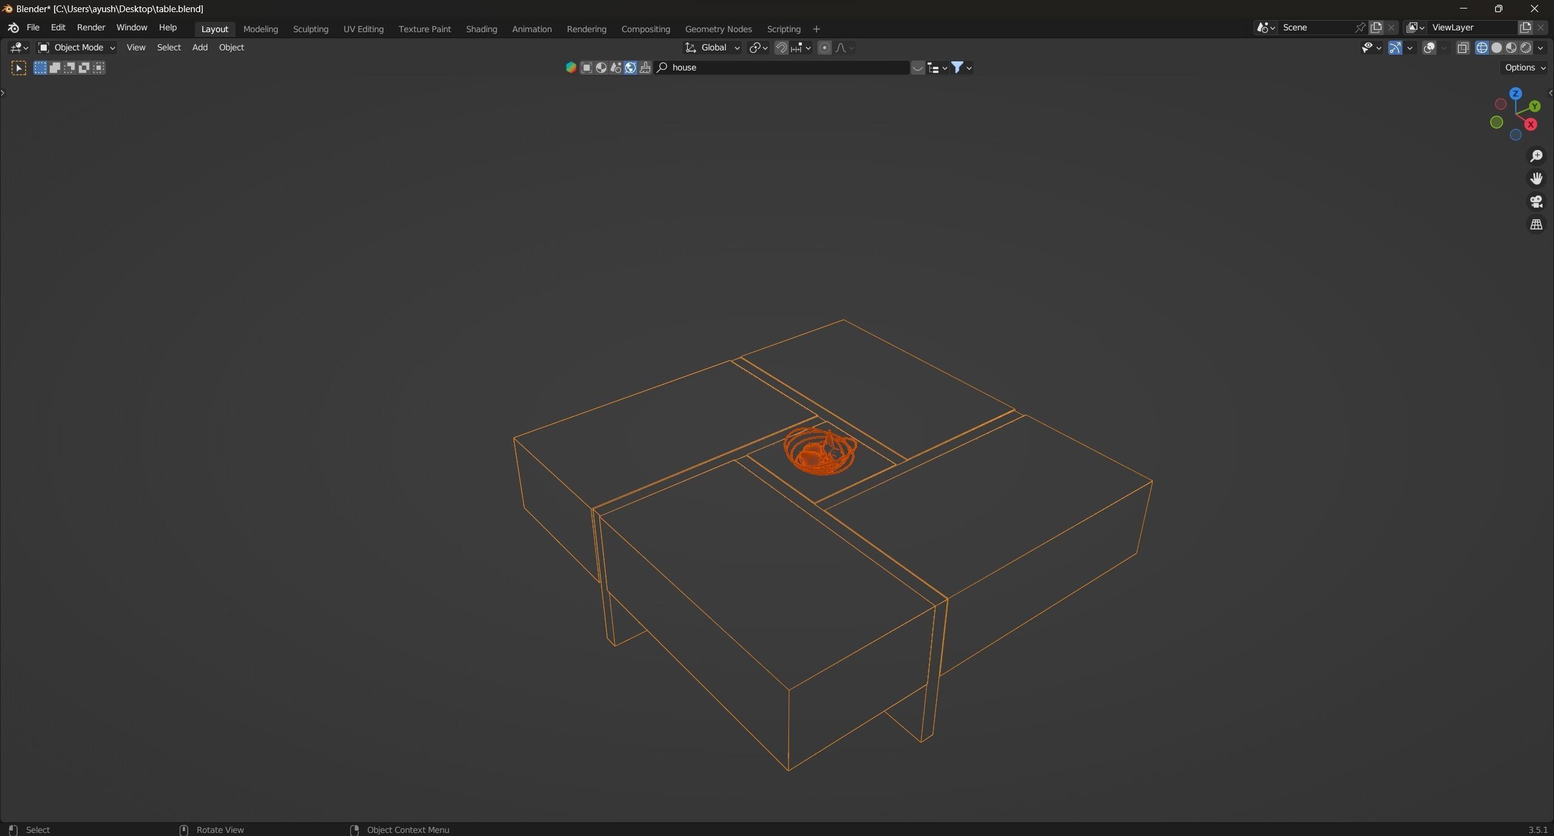1554x836 pixels.
Task: Create new scene with duplicate icon
Action: [1376, 28]
